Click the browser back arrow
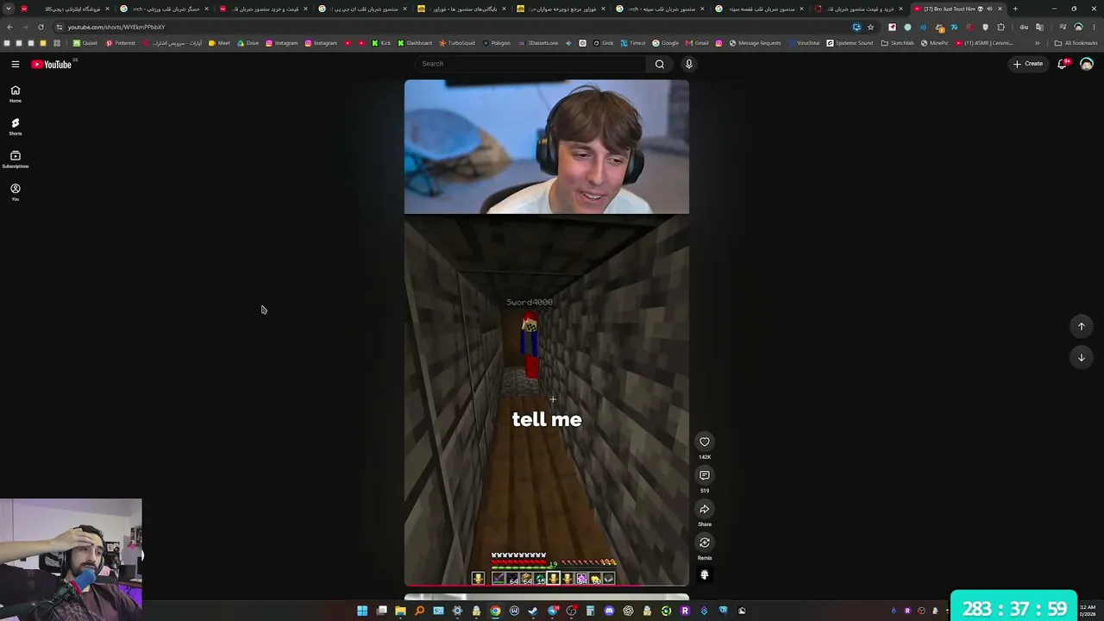1104x621 pixels. point(9,27)
